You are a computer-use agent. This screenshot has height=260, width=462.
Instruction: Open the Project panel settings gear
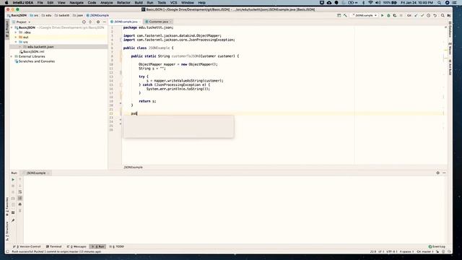98,22
